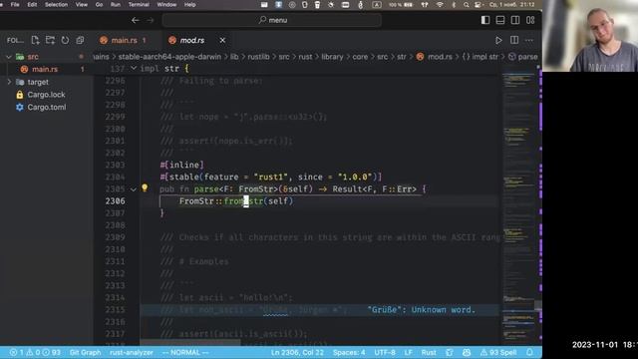Open the Run menu
The width and height of the screenshot is (638, 359).
click(116, 4)
